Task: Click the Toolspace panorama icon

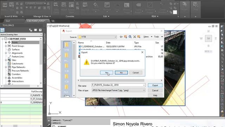Action: (36, 30)
